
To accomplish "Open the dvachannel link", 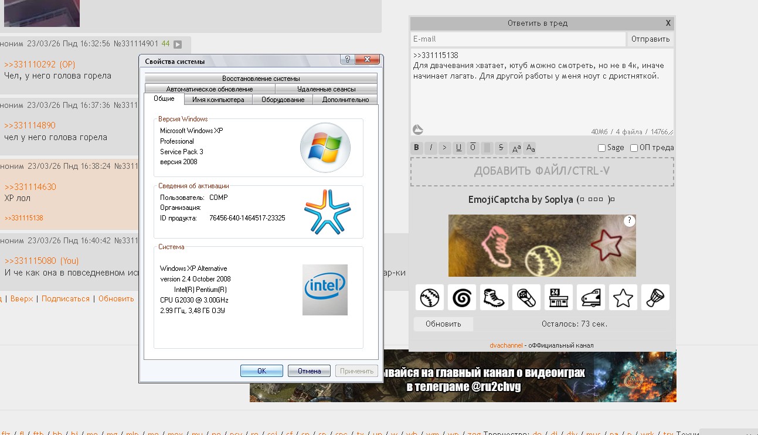I will 506,345.
